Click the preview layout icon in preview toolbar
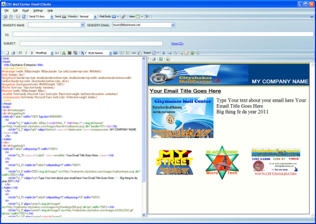This screenshot has height=224, width=316. point(160,59)
